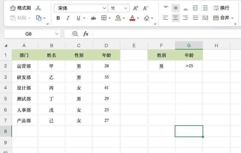Image resolution: width=241 pixels, height=153 pixels.
Task: Click the justify alignment icon
Action: (x=195, y=18)
